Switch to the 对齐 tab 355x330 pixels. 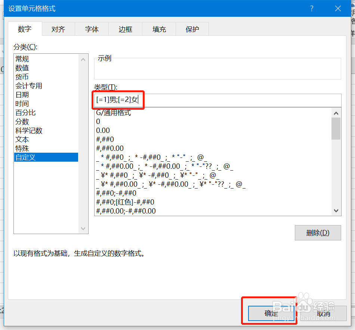[58, 29]
